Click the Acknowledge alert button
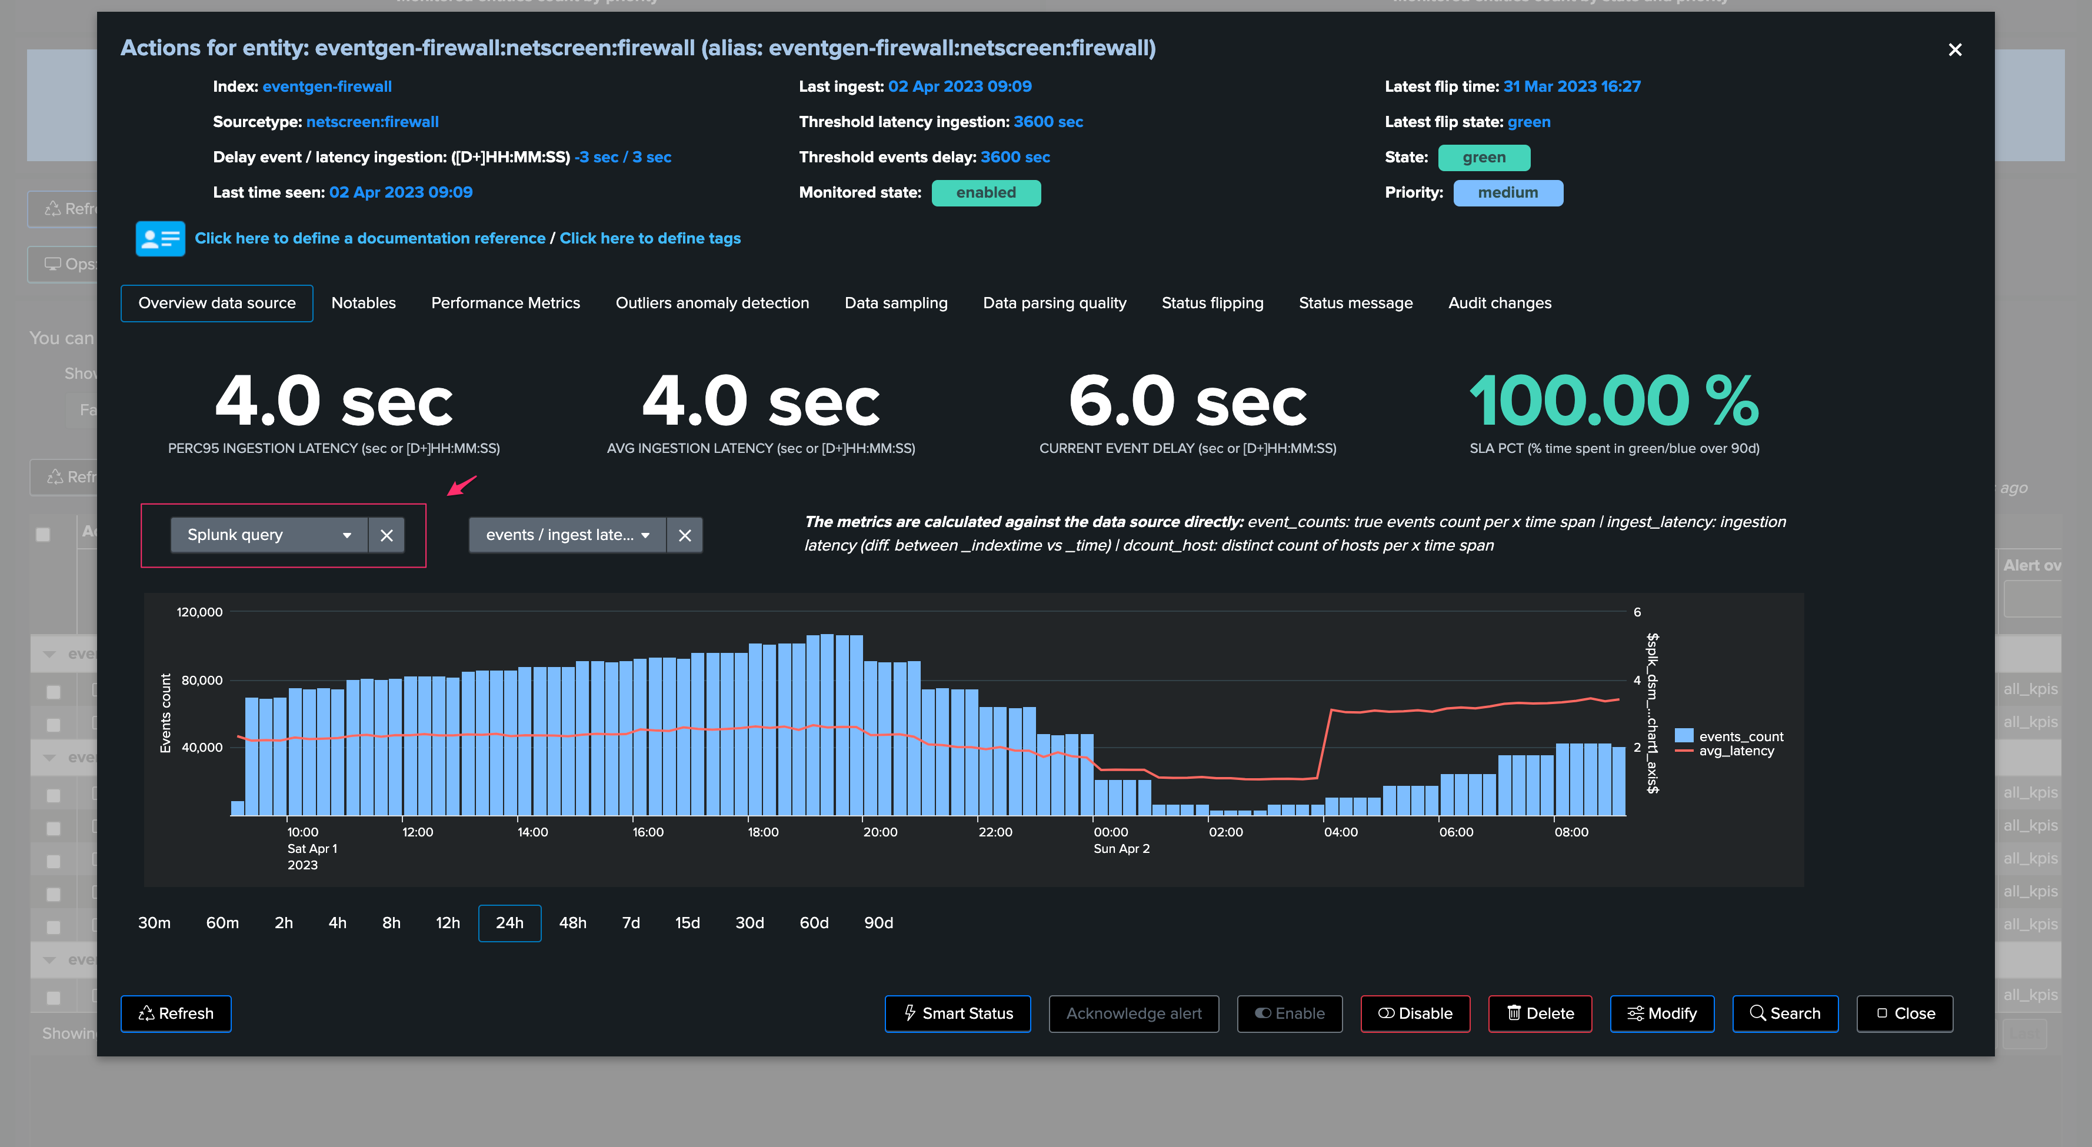 pos(1134,1013)
